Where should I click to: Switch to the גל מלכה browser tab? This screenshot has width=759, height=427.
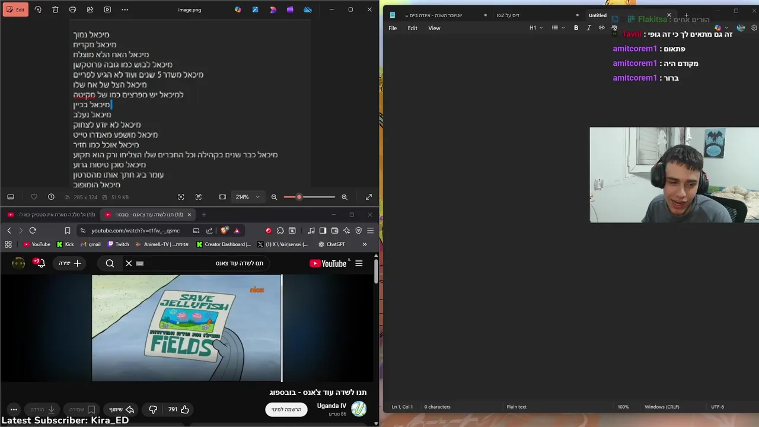(x=51, y=215)
